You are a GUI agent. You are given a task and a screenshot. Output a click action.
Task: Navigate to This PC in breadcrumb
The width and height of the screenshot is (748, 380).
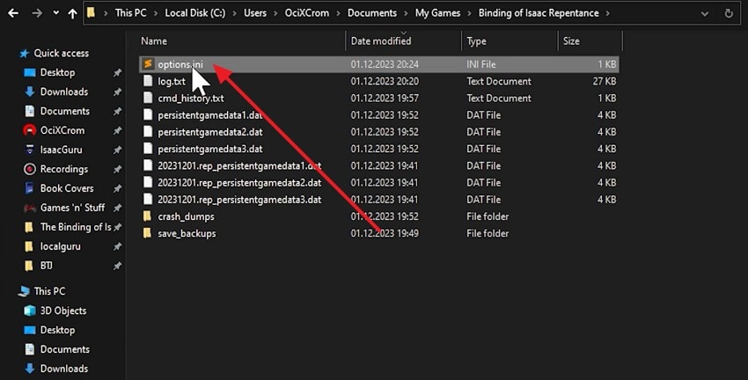(x=131, y=13)
